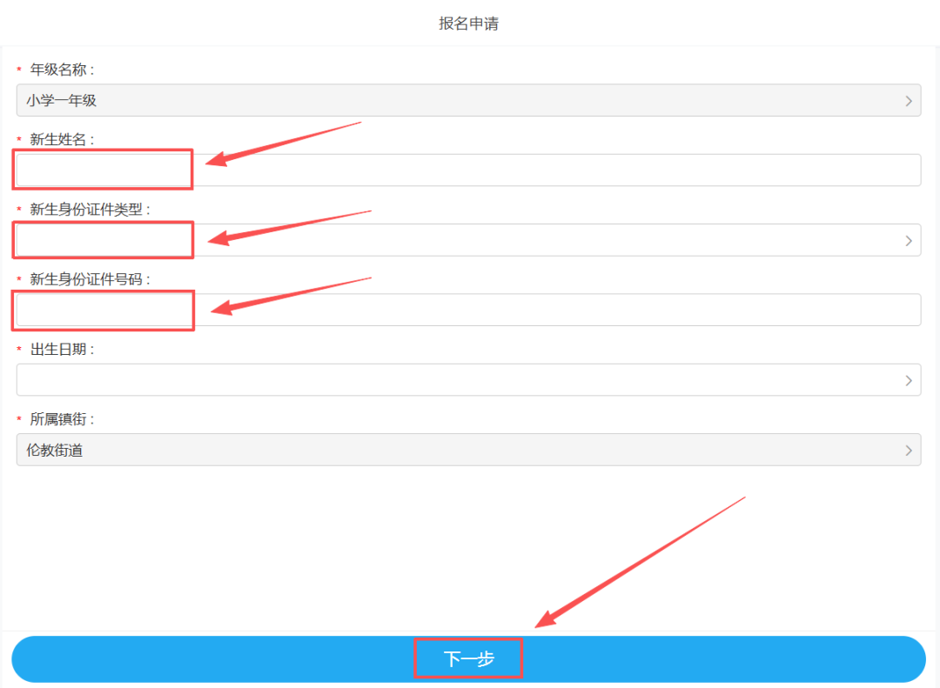Click the red asterisk beside 出生日期
940x688 pixels.
pos(17,349)
